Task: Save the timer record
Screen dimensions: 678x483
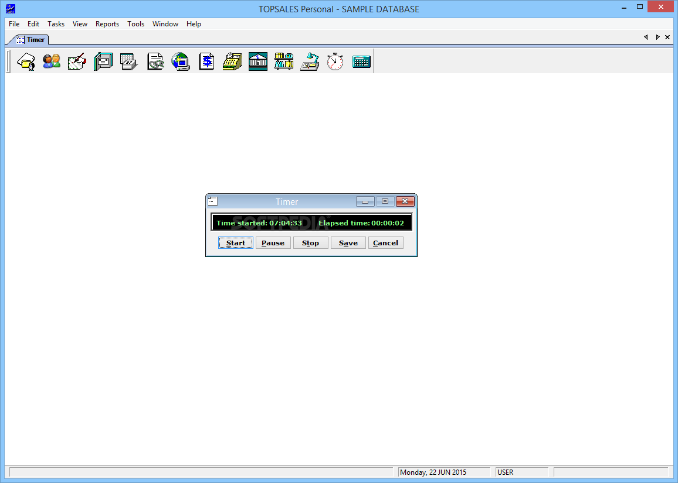Action: [348, 243]
